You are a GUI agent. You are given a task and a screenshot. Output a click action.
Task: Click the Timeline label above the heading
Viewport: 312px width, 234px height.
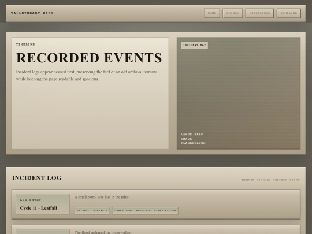(x=25, y=44)
